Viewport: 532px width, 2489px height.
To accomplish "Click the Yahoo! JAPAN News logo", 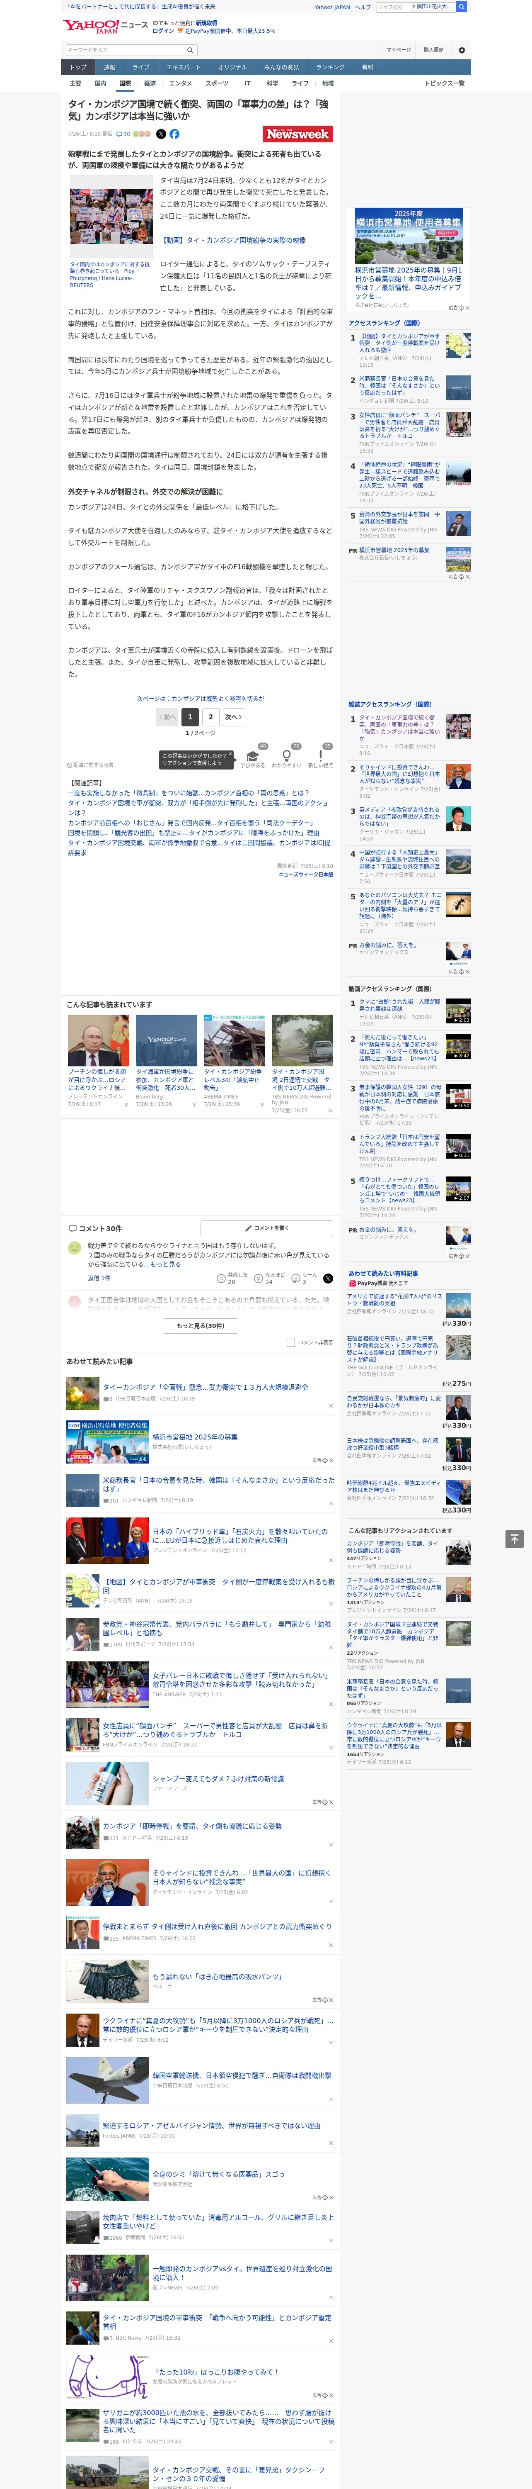I will coord(106,26).
